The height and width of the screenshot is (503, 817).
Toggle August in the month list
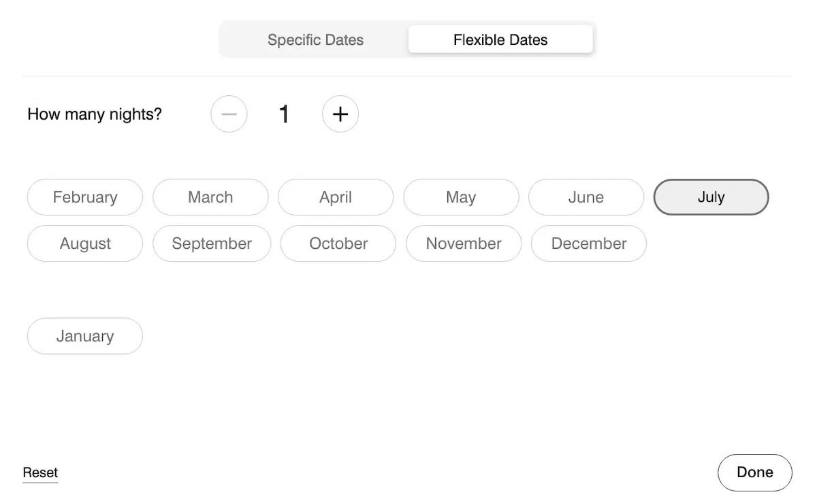click(x=85, y=243)
